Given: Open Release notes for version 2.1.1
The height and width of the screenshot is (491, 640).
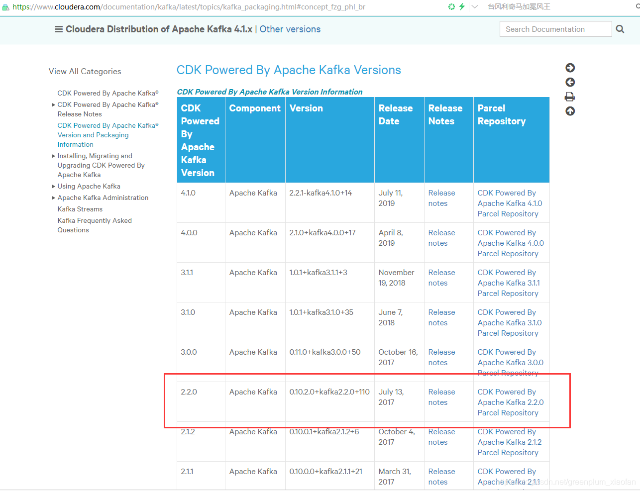Looking at the screenshot, I should (441, 477).
